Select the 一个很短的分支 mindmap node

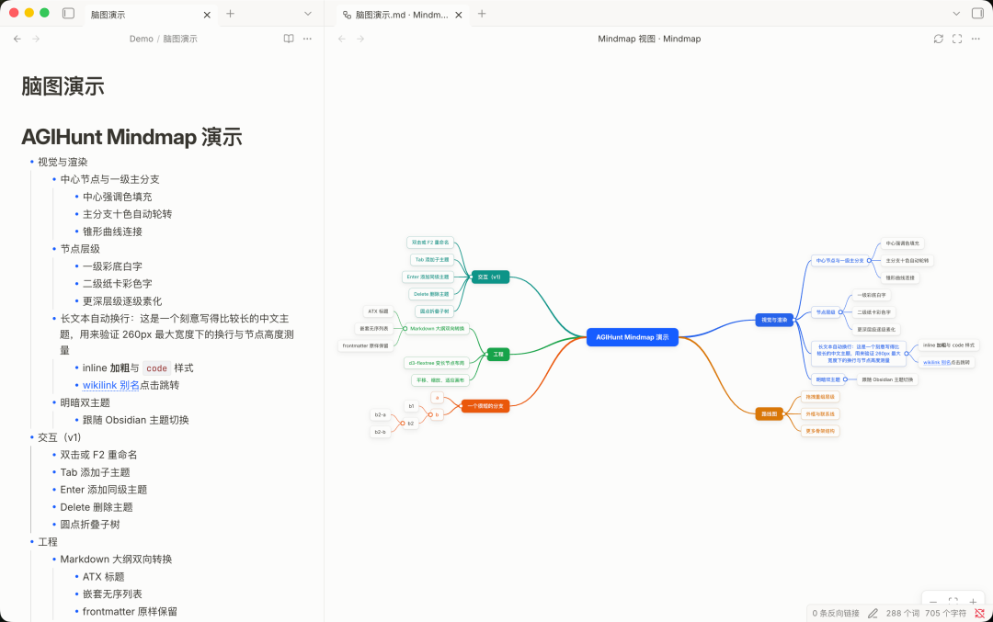pyautogui.click(x=485, y=405)
